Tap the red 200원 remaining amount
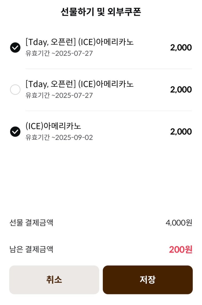Image resolution: width=202 pixels, height=305 pixels. 181,249
